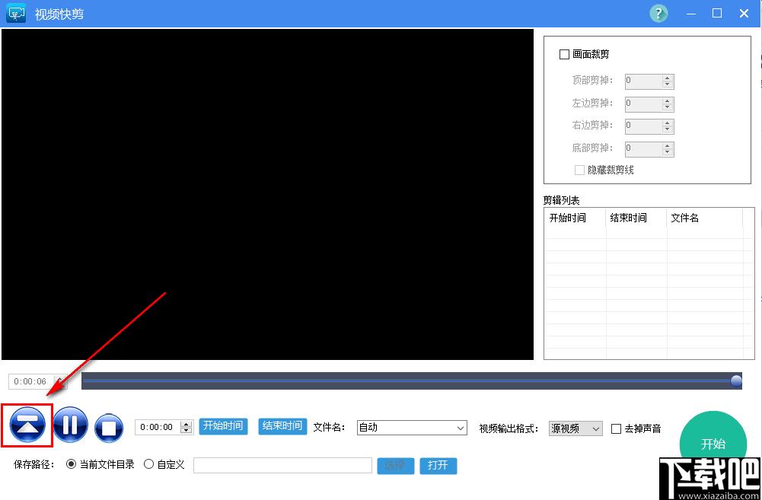Increase the 左边剪掉 value with up arrow

[668, 100]
